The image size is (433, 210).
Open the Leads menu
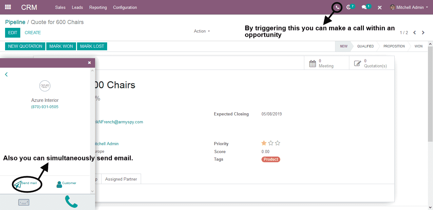77,7
